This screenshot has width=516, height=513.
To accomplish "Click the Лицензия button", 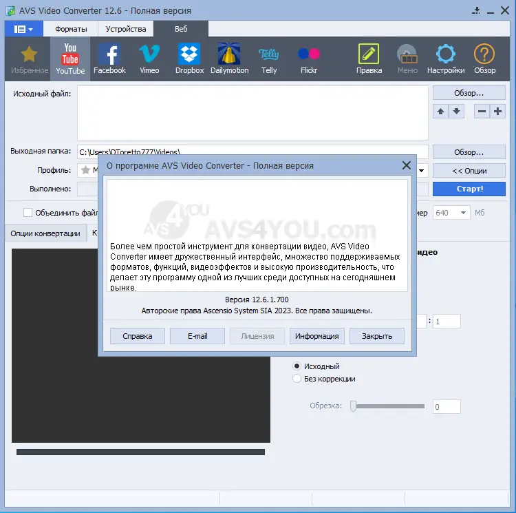I will (x=257, y=336).
